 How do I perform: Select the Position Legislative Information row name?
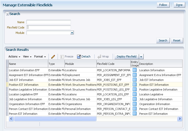pyautogui.click(x=28, y=90)
